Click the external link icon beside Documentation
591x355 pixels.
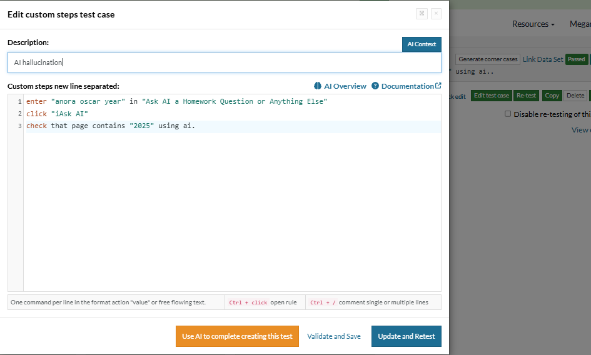coord(438,86)
